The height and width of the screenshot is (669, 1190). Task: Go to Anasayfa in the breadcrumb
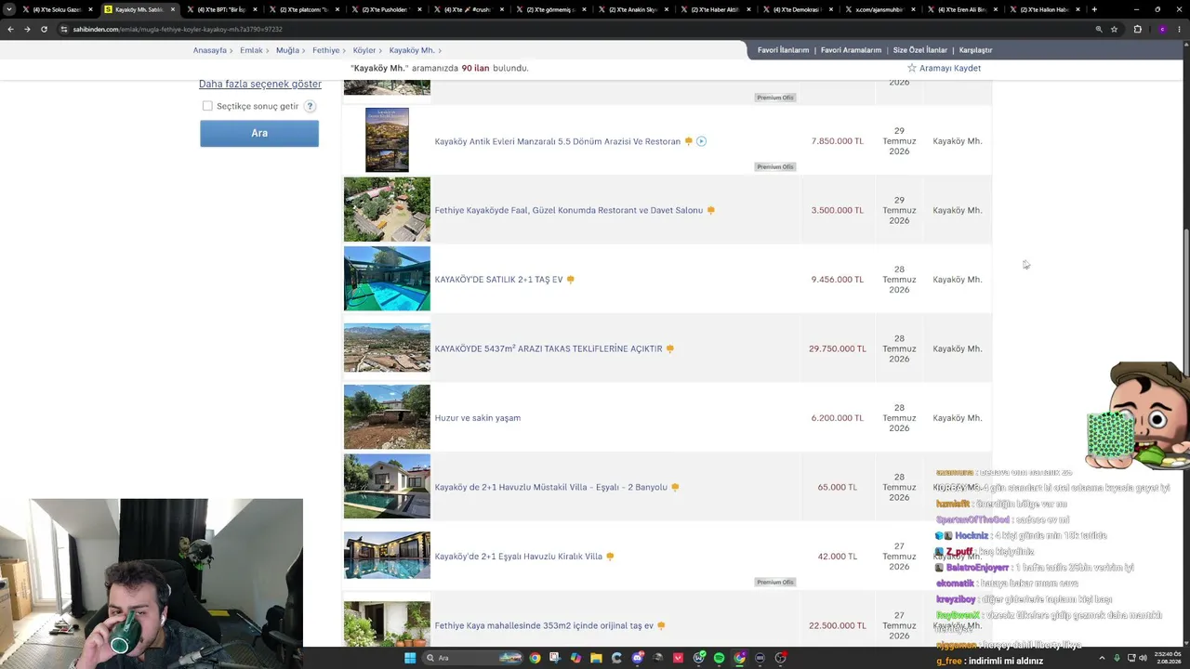point(209,50)
